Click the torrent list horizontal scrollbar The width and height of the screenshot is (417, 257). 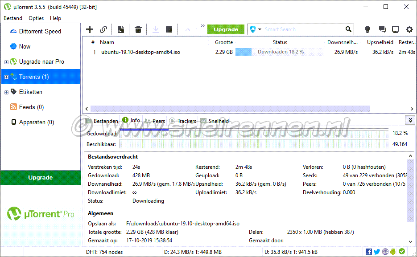point(230,109)
